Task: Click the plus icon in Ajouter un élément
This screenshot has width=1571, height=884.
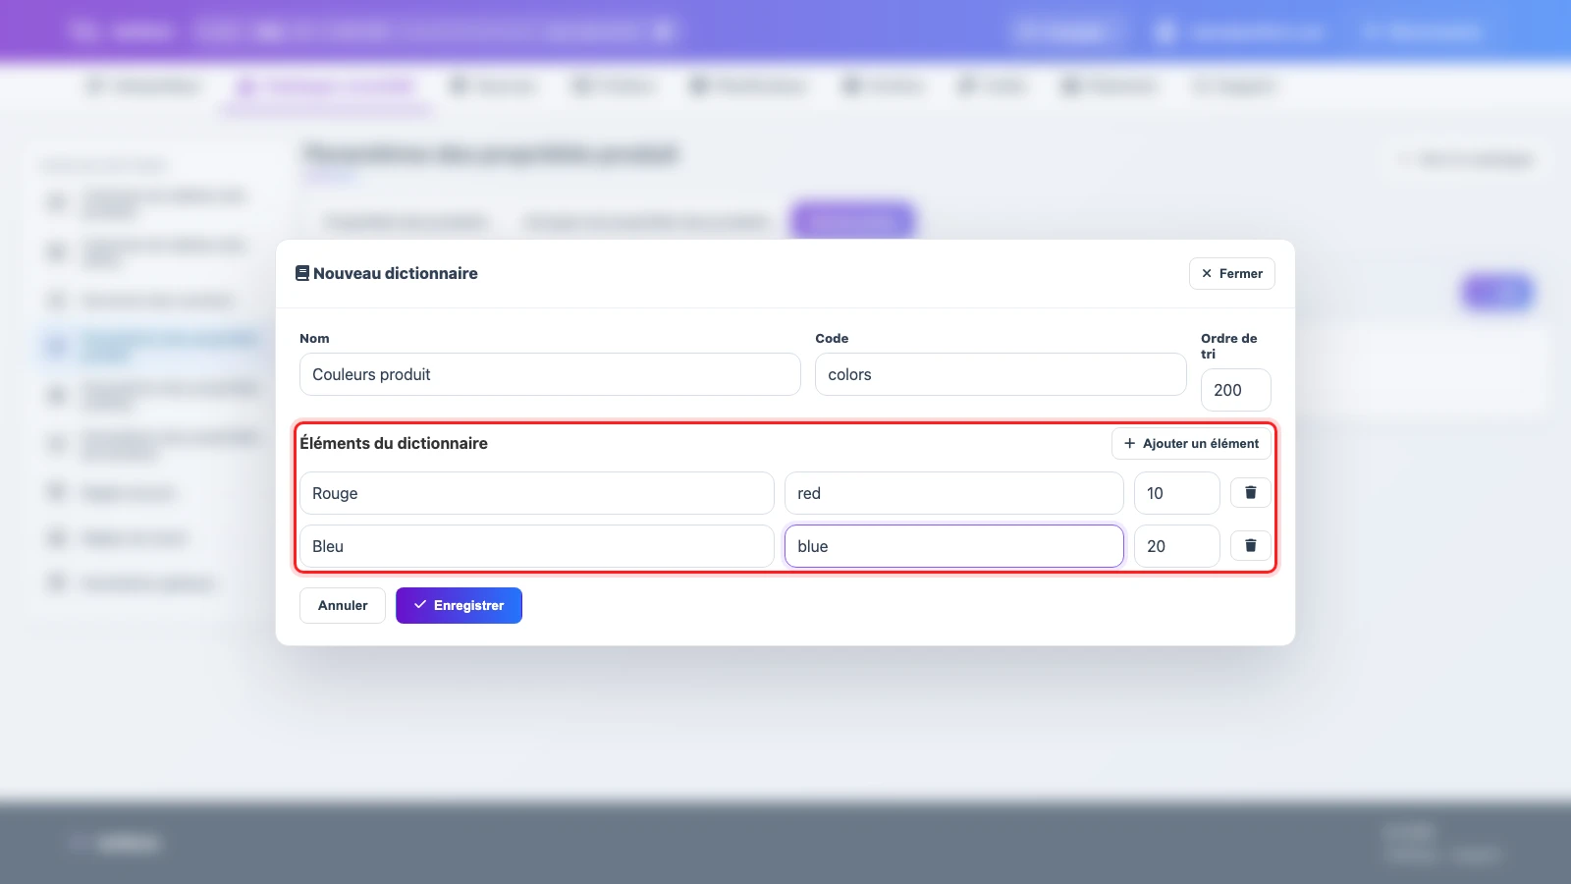Action: [x=1129, y=443]
